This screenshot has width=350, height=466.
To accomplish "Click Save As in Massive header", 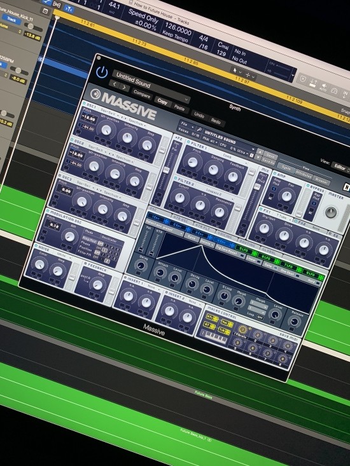I will tap(269, 161).
